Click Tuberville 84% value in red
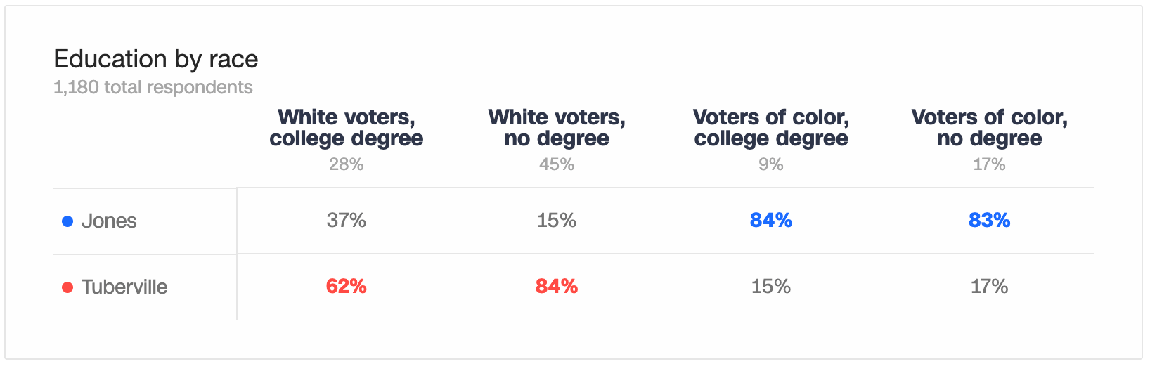This screenshot has height=385, width=1150. tap(557, 287)
